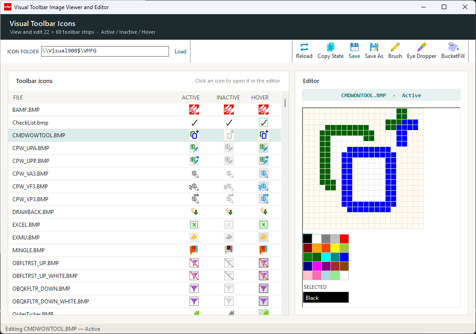This screenshot has width=476, height=334.
Task: Pick the yellow palette swatch
Action: 335,248
